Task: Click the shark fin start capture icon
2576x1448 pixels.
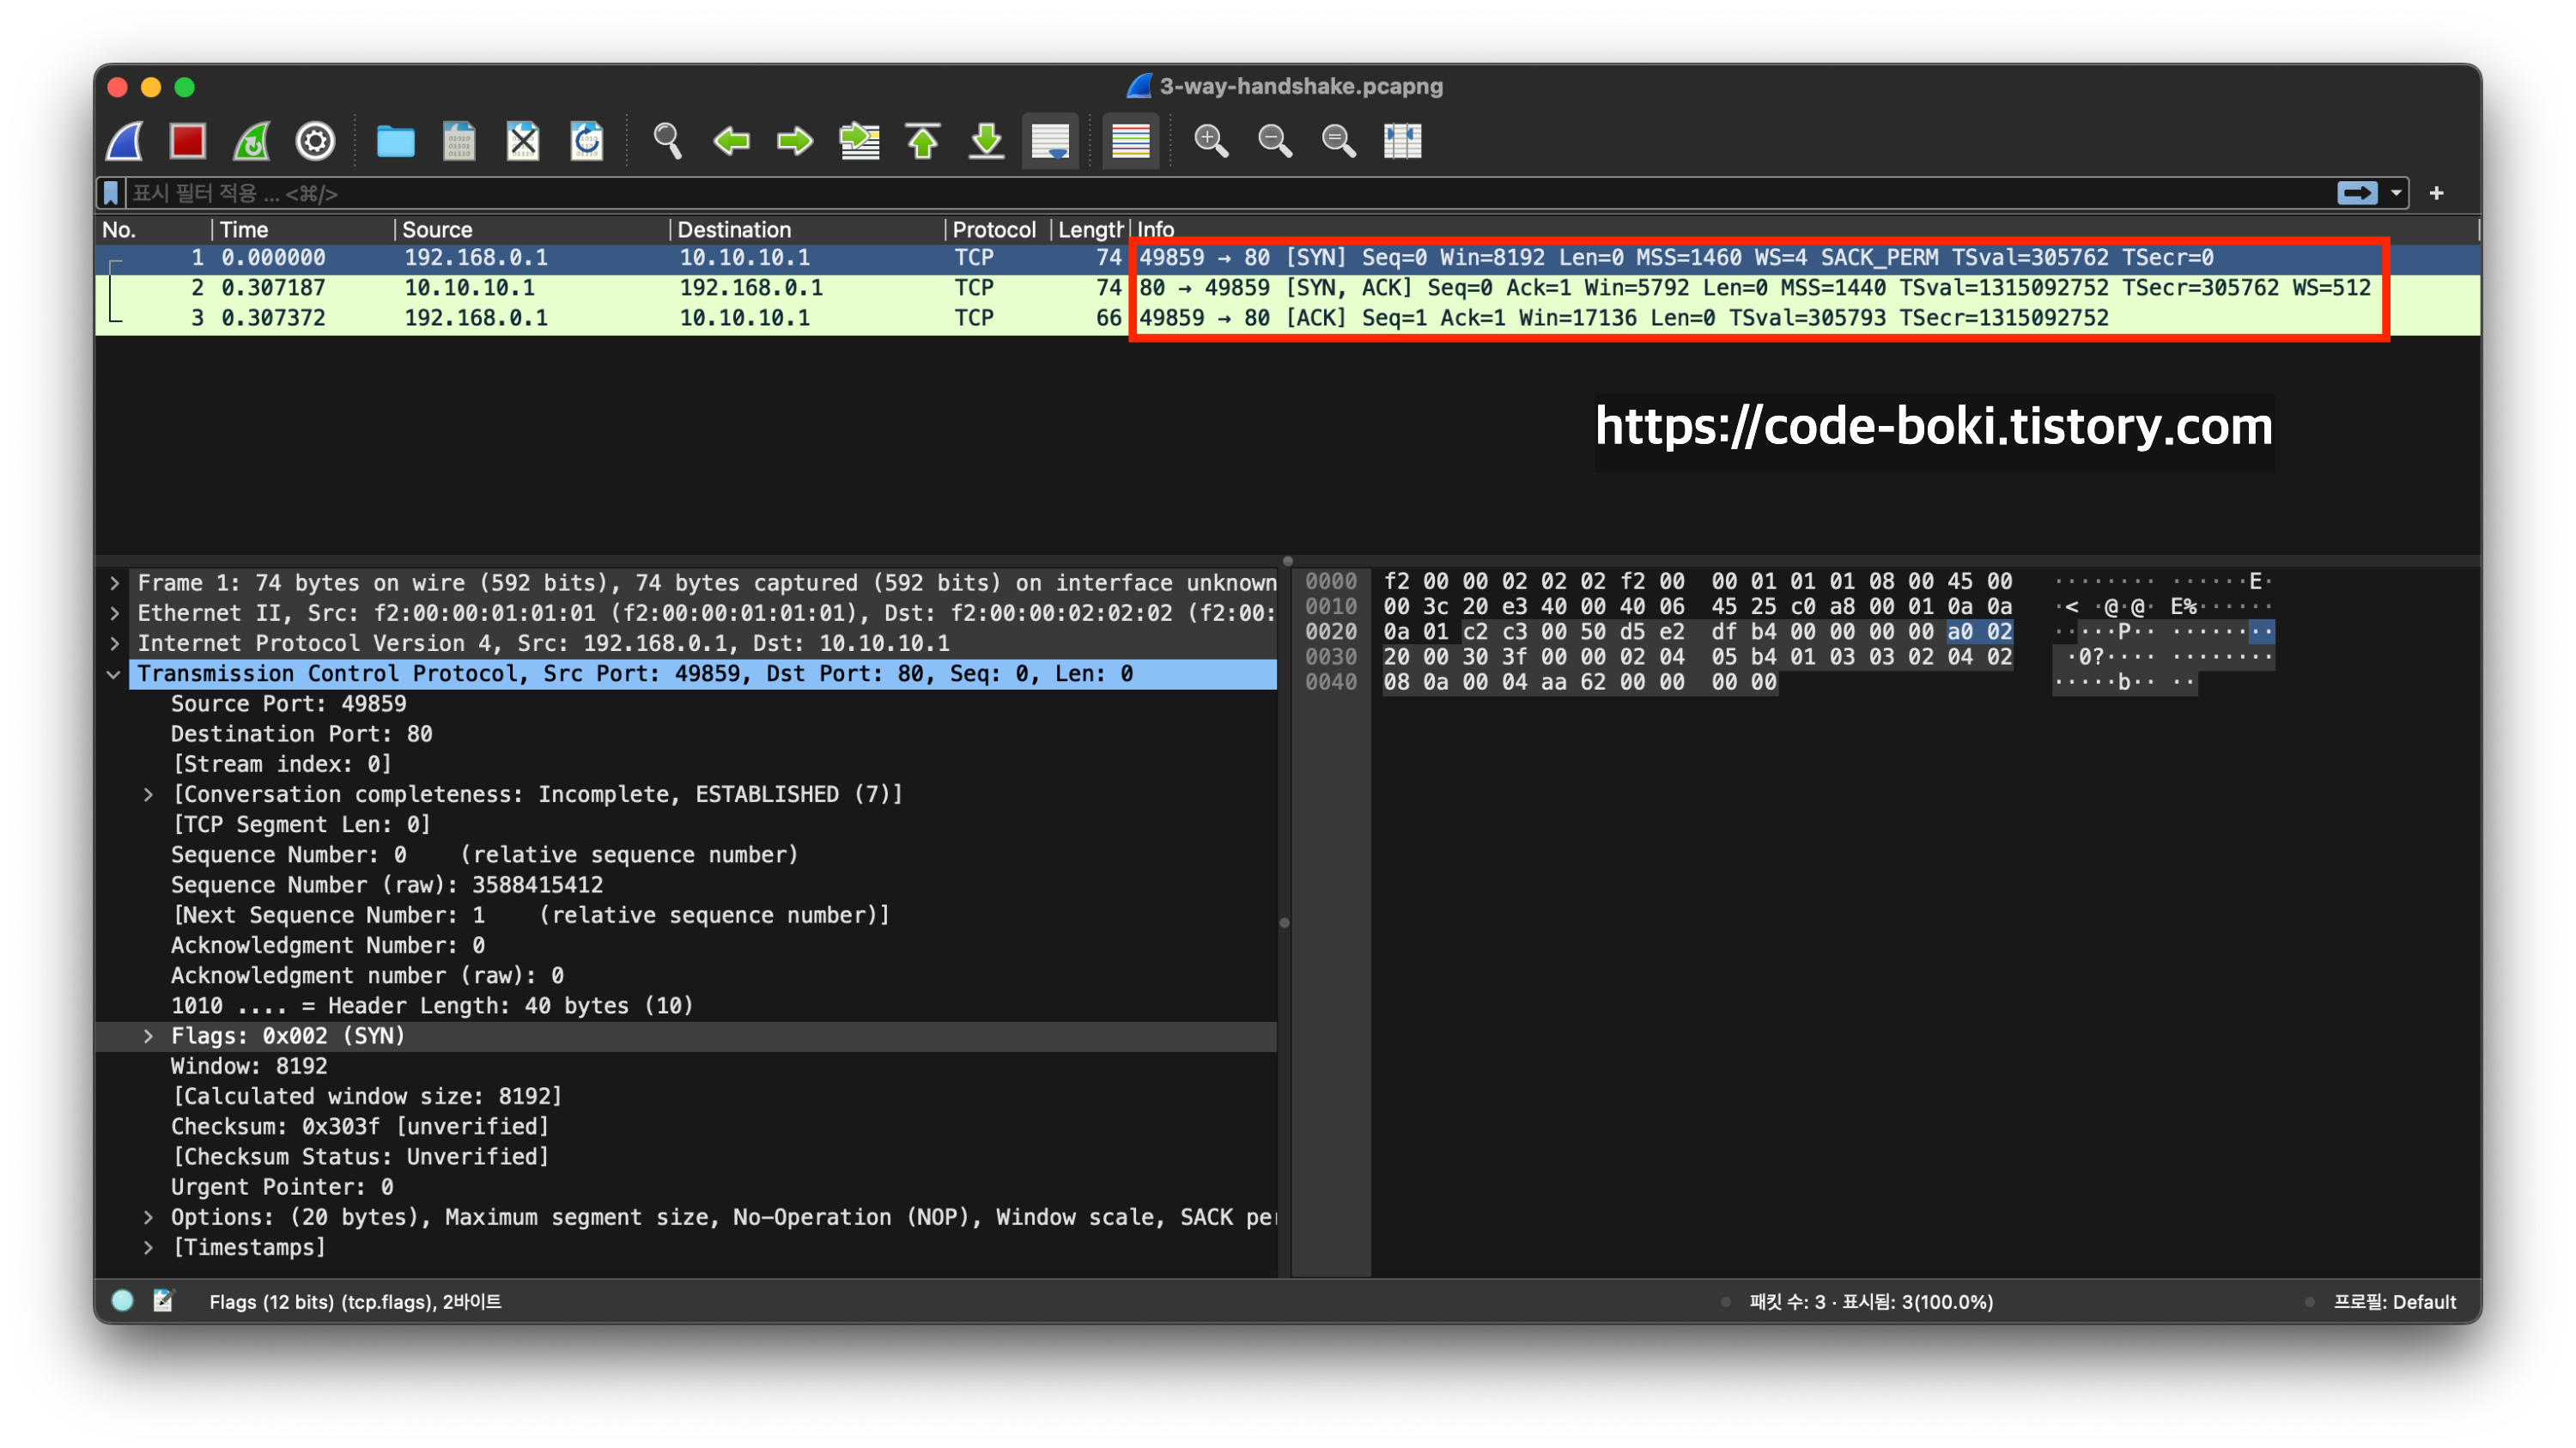Action: click(x=125, y=141)
